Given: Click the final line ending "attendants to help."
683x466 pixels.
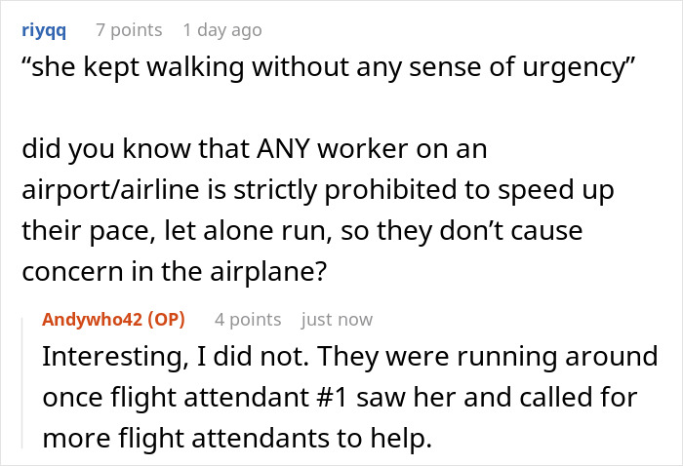Looking at the screenshot, I should click(x=236, y=439).
